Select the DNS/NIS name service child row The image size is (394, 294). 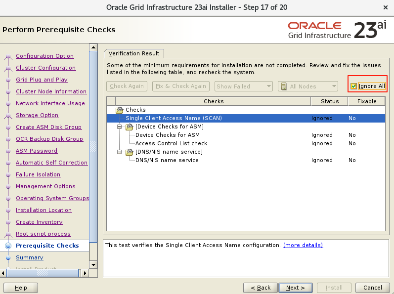[246, 160]
